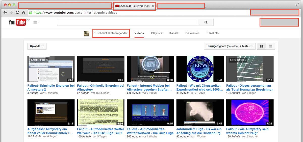Open the Diskussion tab
This screenshot has height=142, width=303.
coord(192,33)
